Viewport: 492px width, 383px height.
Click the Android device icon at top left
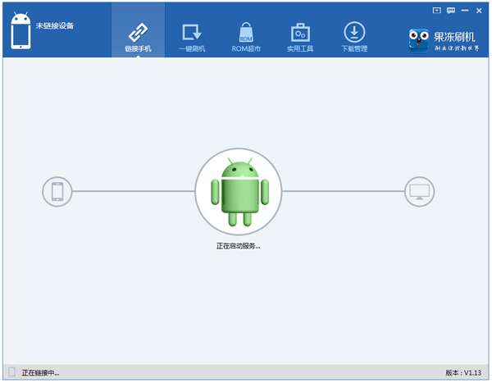20,31
